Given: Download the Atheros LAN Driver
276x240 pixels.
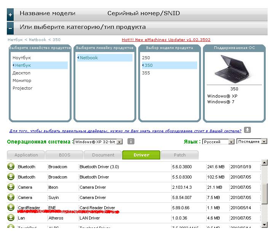Looking at the screenshot, I should click(11, 218).
